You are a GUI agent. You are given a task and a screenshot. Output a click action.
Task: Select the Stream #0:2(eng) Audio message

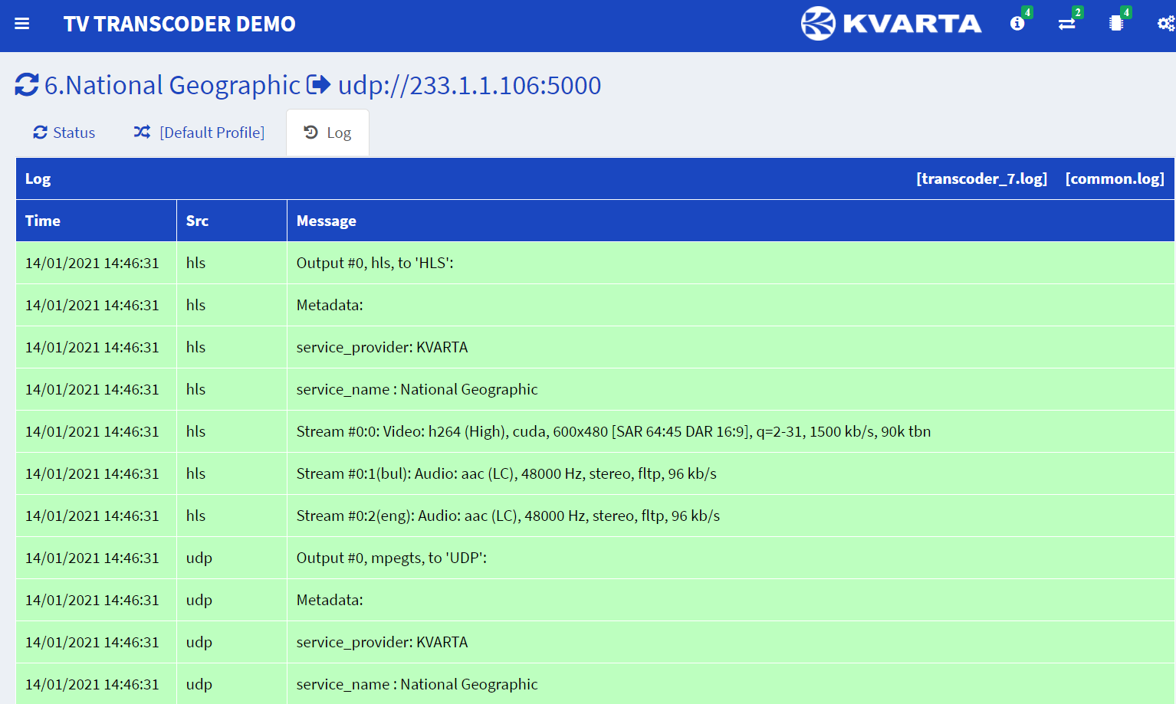click(508, 516)
